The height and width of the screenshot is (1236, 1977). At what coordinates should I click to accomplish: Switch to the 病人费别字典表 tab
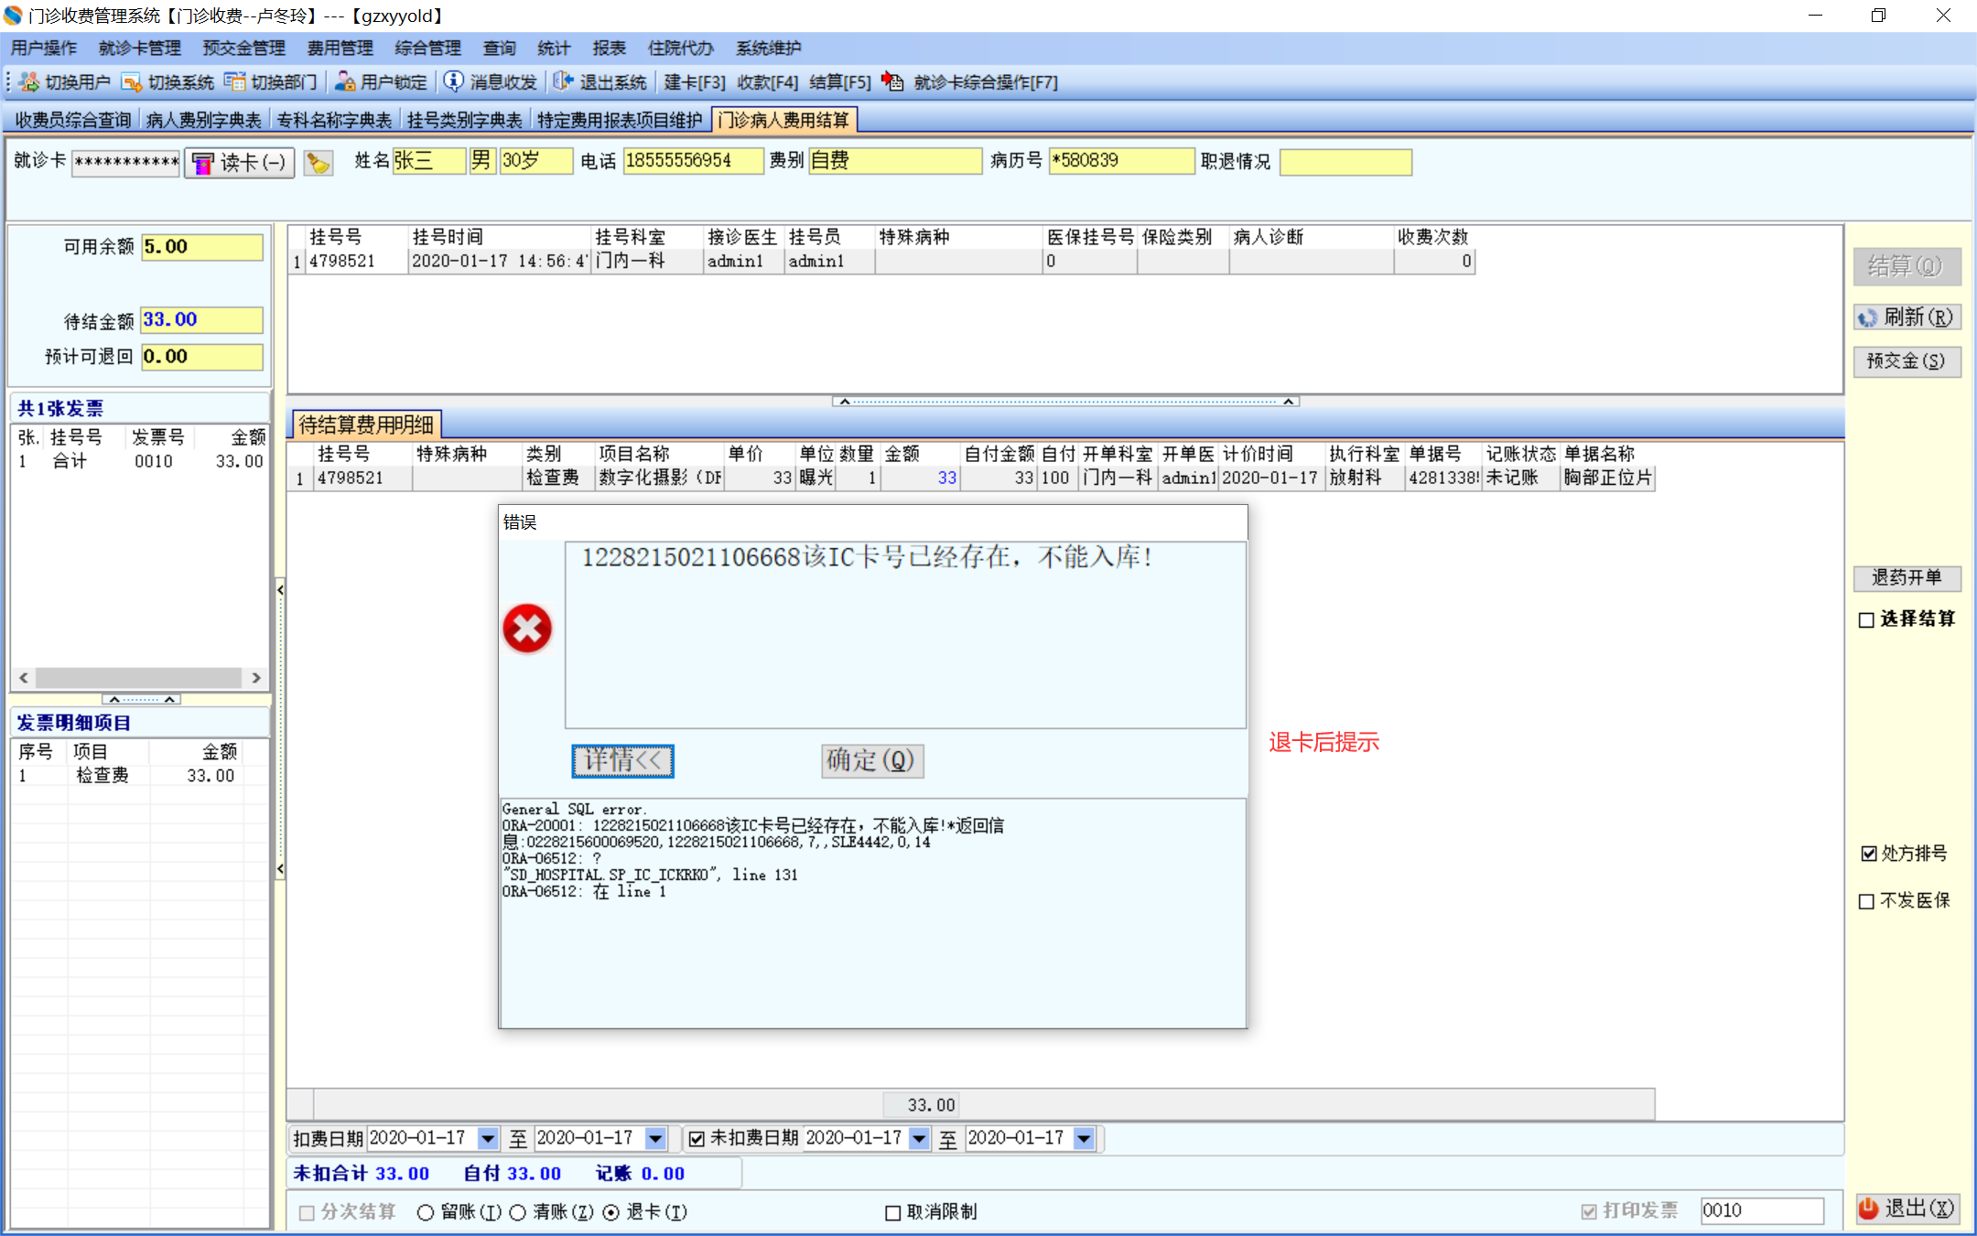coord(203,120)
